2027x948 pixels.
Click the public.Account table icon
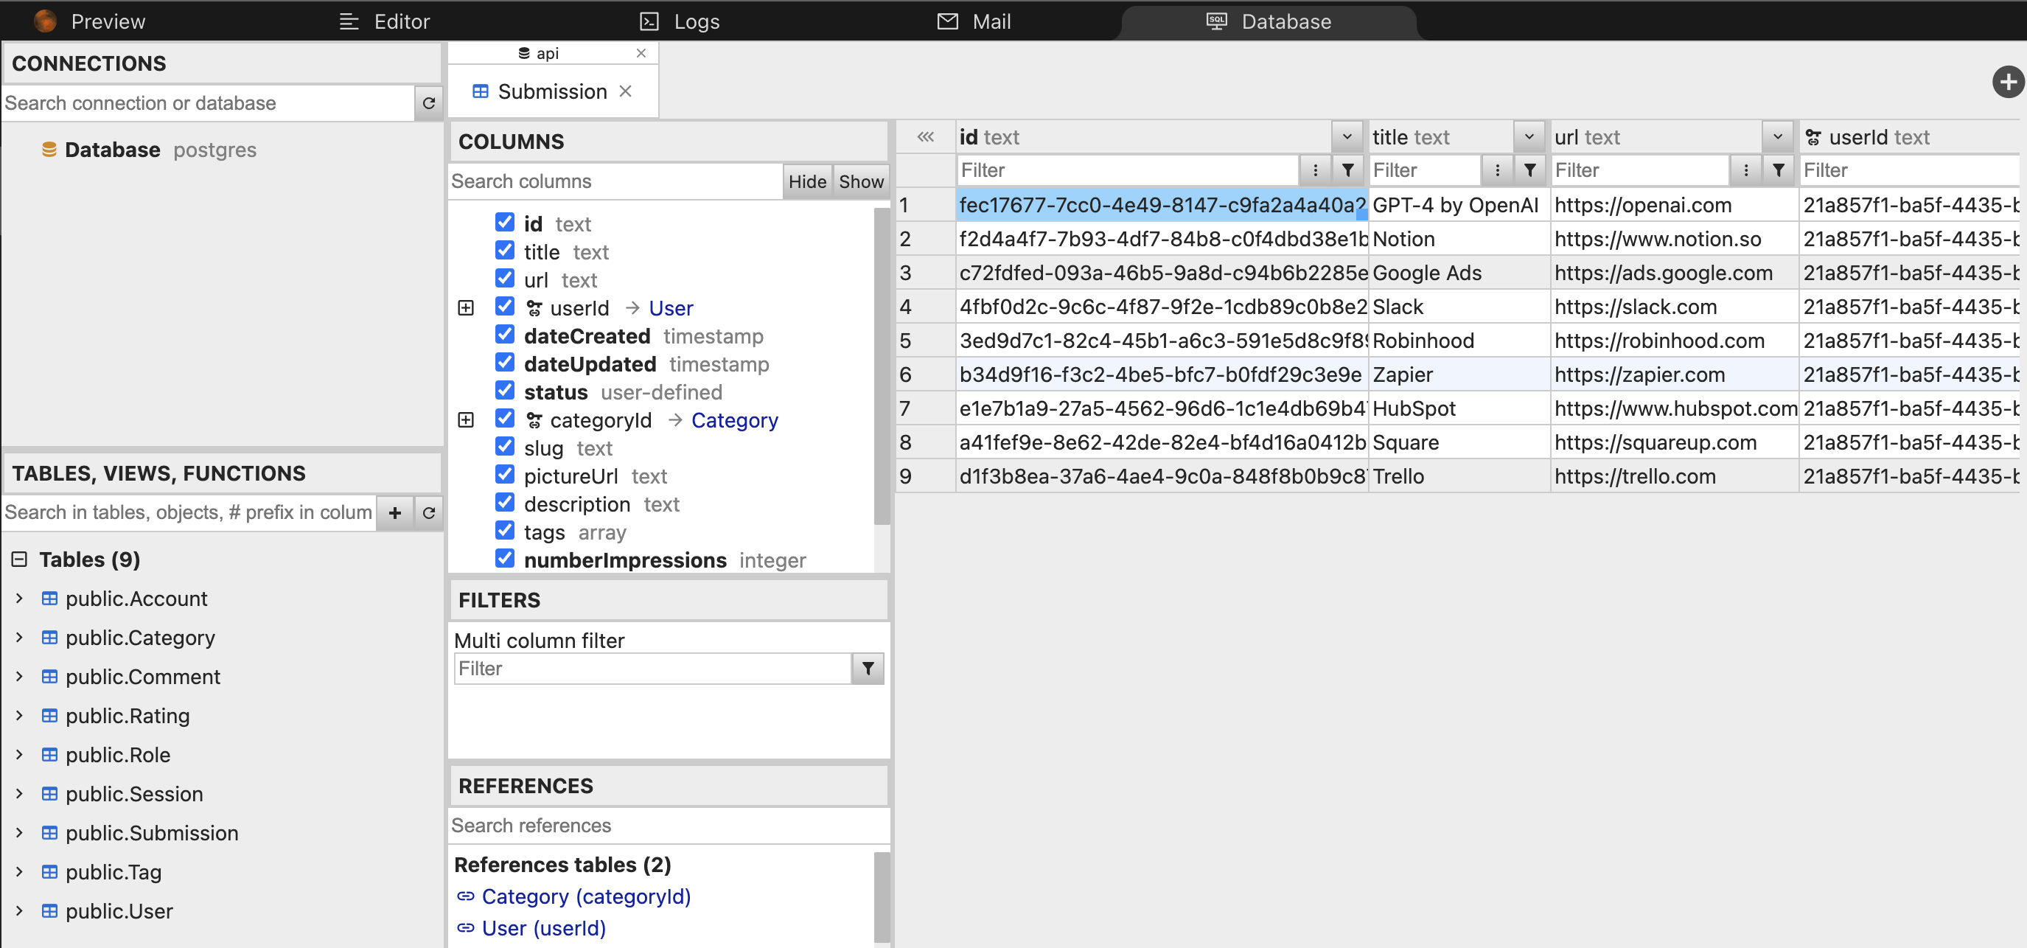pyautogui.click(x=49, y=599)
